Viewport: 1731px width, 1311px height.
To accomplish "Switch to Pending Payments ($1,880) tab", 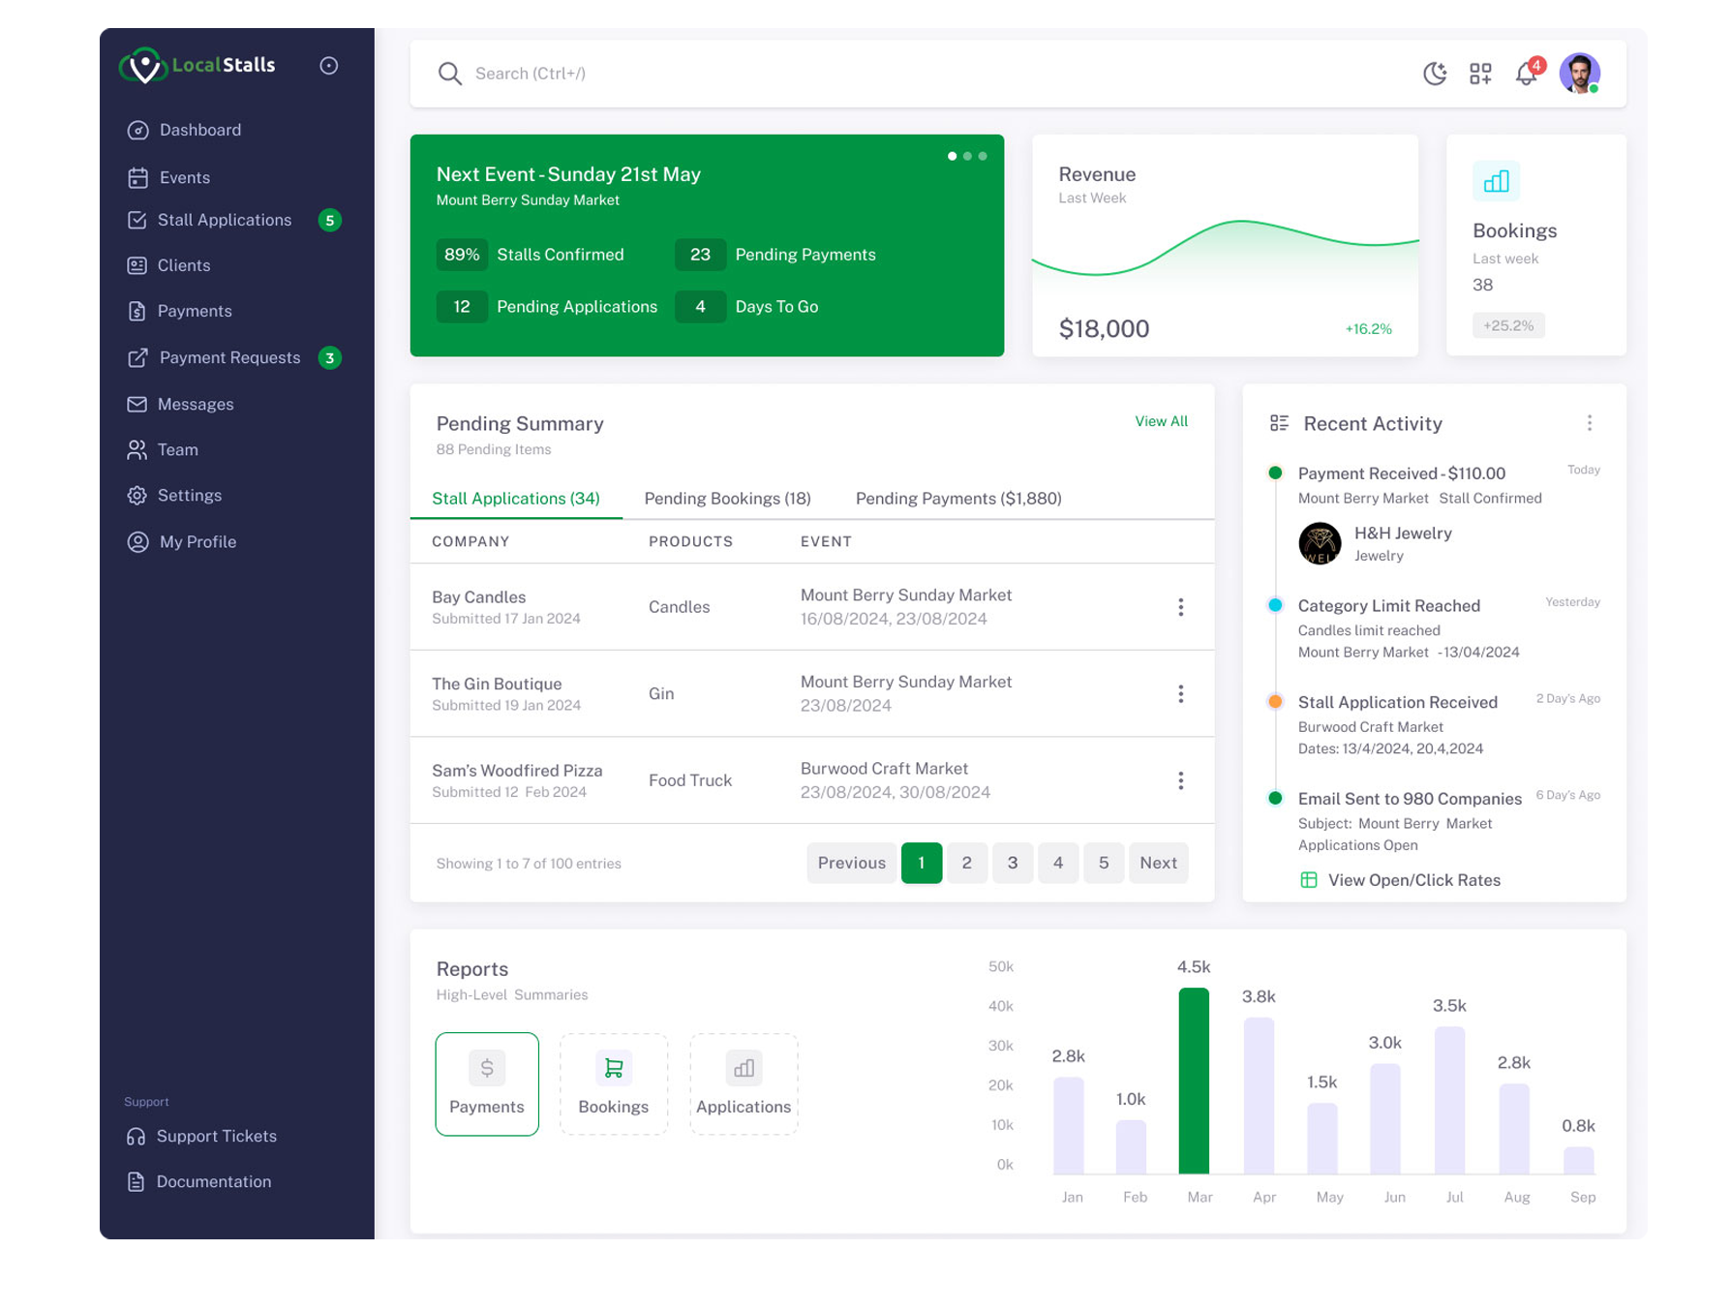I will coord(957,499).
